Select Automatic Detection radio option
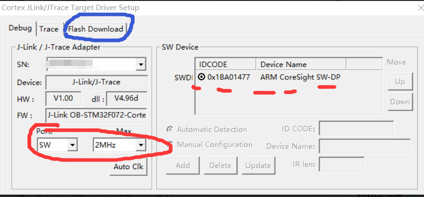Viewport: 424px width, 197px height. click(x=170, y=129)
